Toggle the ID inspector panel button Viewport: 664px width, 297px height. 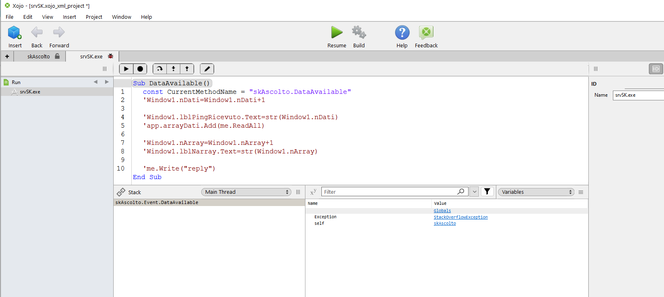pyautogui.click(x=656, y=69)
